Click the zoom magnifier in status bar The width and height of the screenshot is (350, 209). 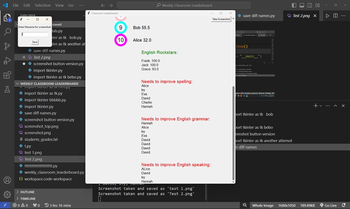pyautogui.click(x=245, y=205)
